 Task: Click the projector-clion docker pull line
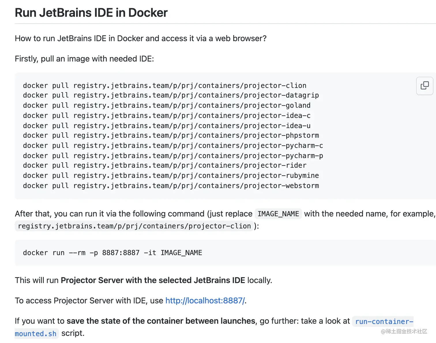tap(164, 85)
